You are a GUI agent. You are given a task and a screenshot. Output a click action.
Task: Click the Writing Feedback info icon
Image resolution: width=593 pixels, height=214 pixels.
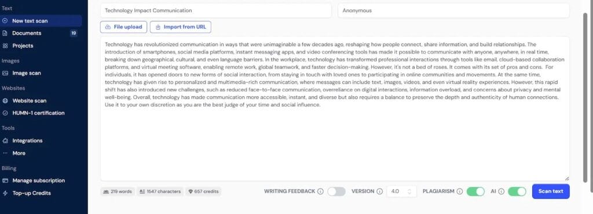click(x=320, y=192)
